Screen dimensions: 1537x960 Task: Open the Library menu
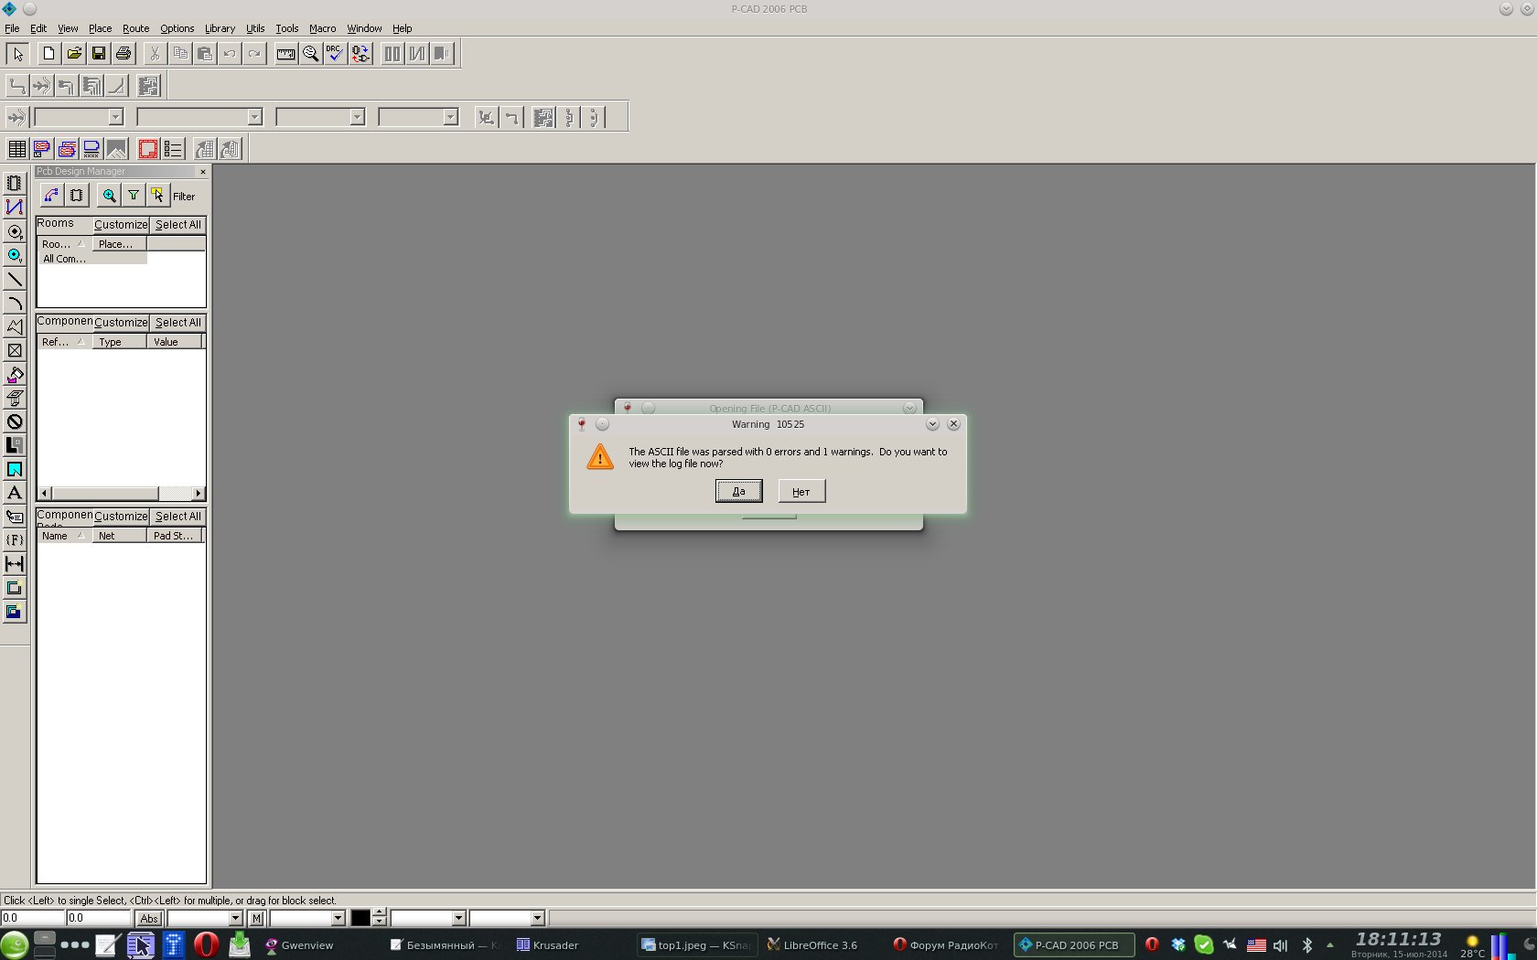(x=220, y=28)
